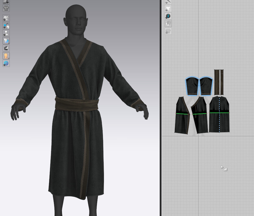Screen dimensions: 254x216
Task: Select the narrower brown trim strip pattern
Action: coord(222,82)
